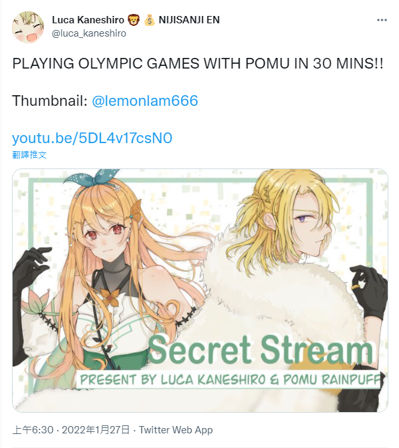Click Luca Kaneshiro's profile avatar
The width and height of the screenshot is (399, 448).
(x=28, y=27)
